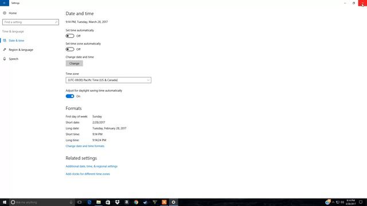
Task: Open the Windows Store taskbar icon
Action: coord(108,202)
